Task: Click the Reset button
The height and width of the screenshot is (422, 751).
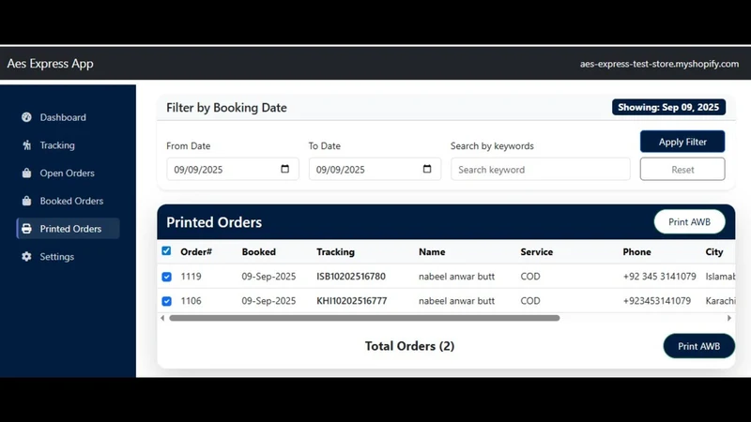Action: (682, 170)
